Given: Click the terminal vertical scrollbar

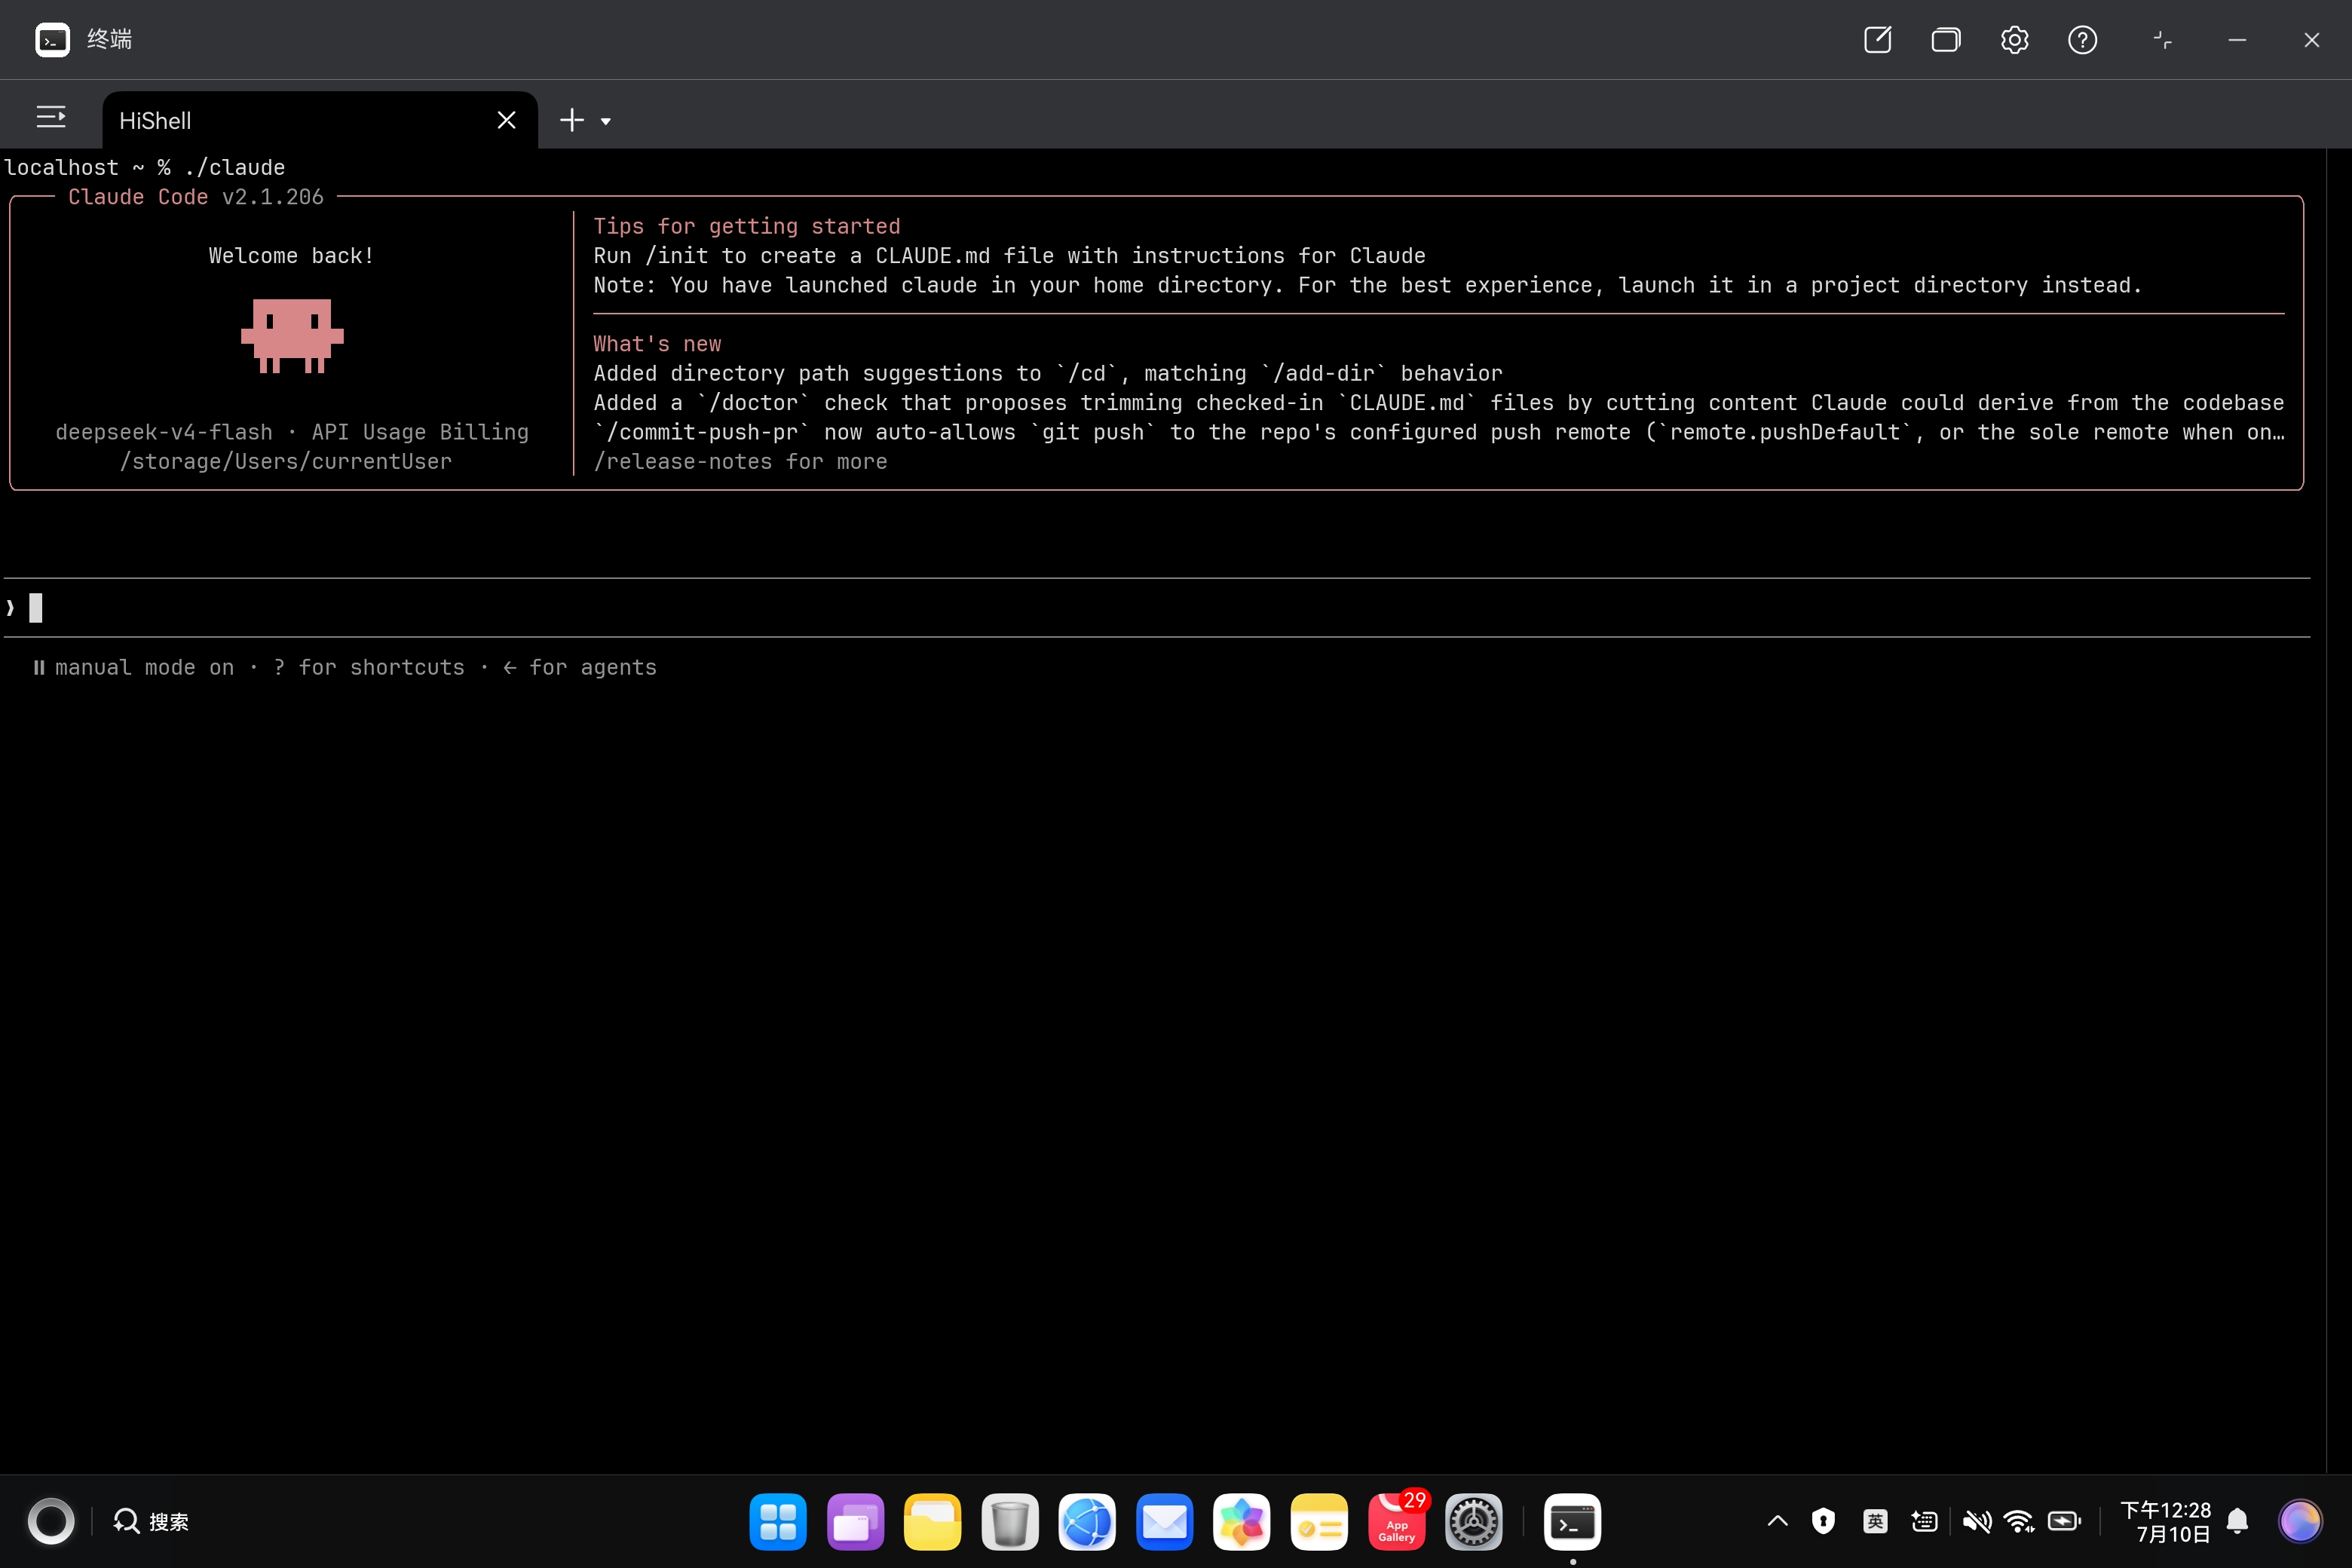Looking at the screenshot, I should coord(2338,810).
